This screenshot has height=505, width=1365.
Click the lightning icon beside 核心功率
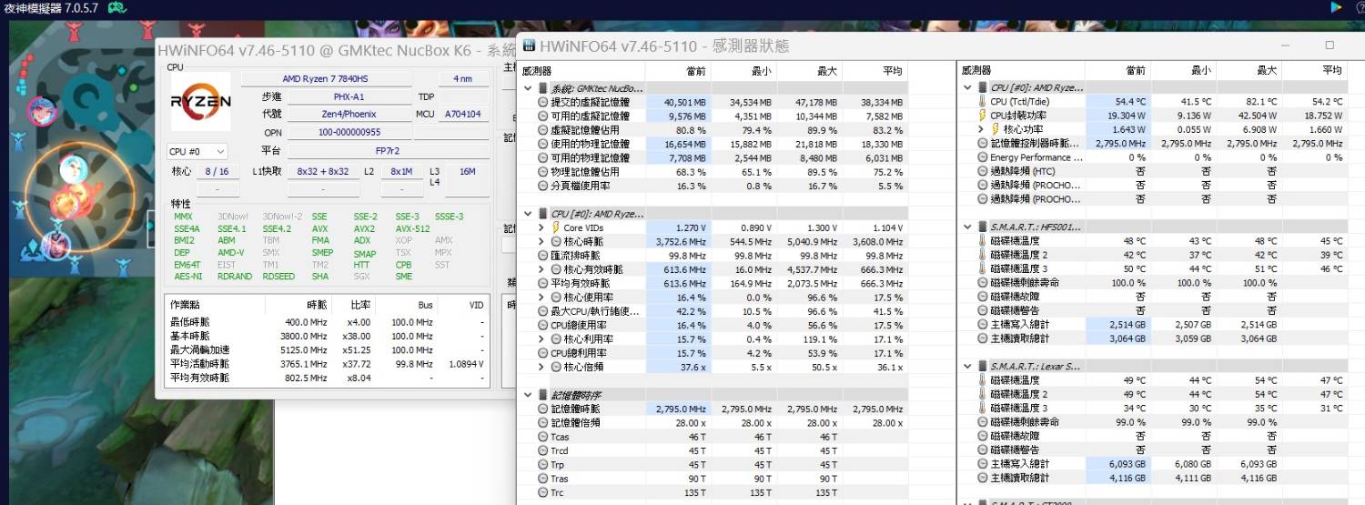pos(995,129)
